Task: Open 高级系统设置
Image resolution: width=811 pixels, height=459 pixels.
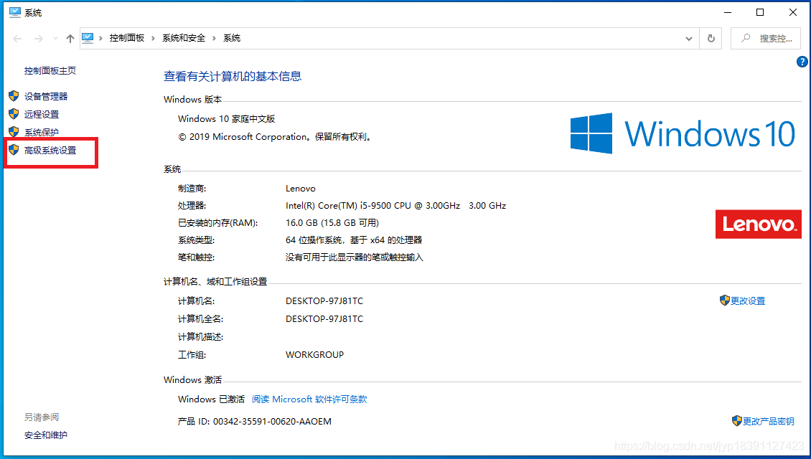Action: pyautogui.click(x=50, y=151)
